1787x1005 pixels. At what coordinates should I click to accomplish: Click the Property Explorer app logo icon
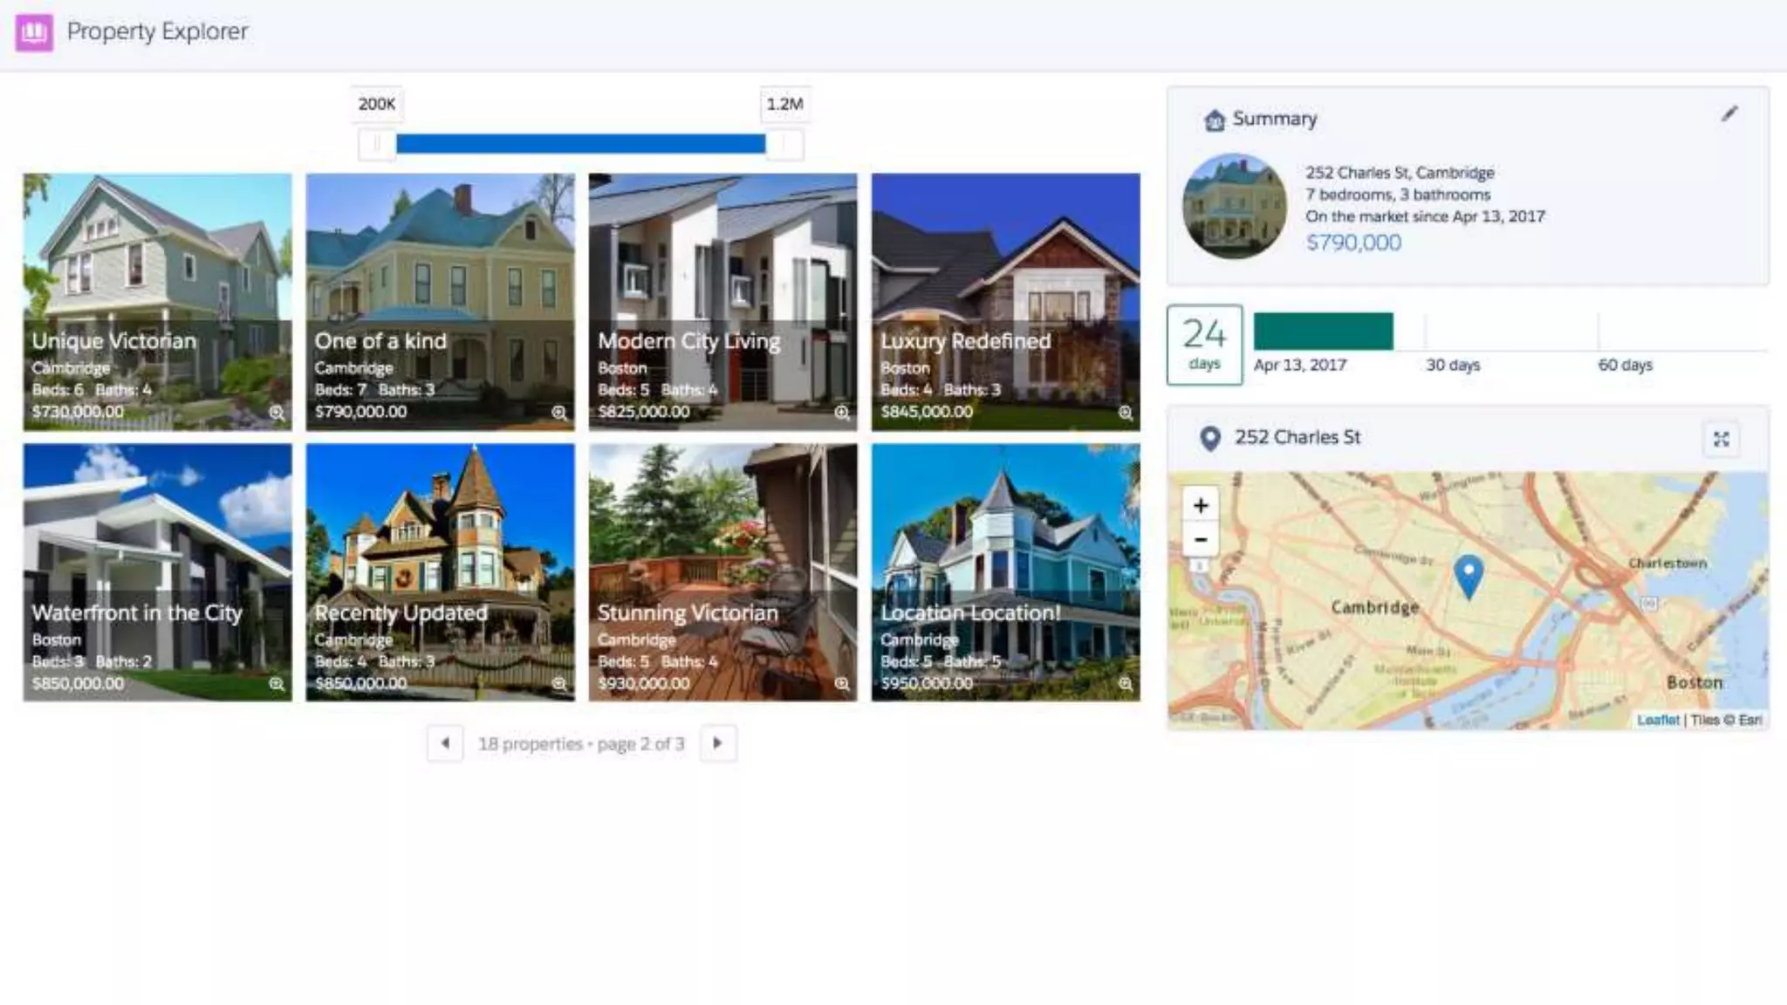click(x=34, y=33)
